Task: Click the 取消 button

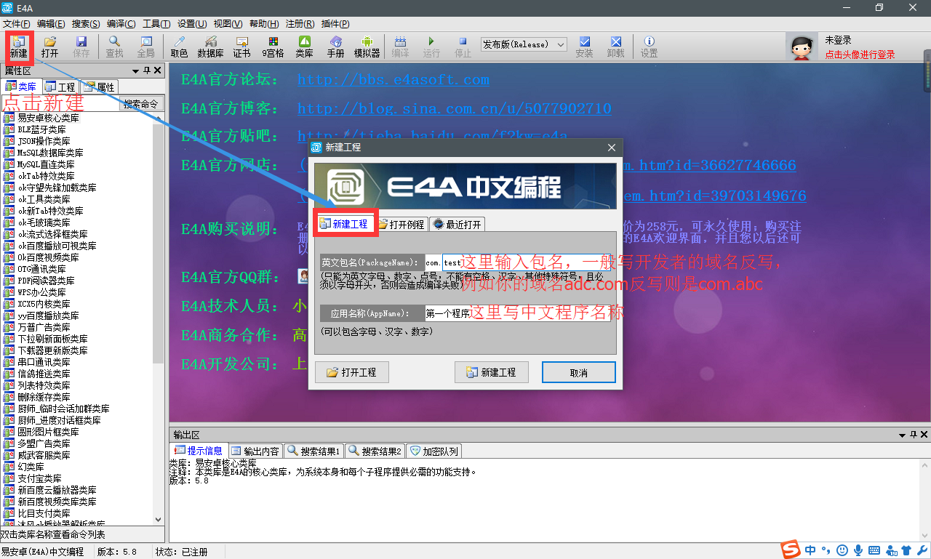Action: click(x=579, y=372)
